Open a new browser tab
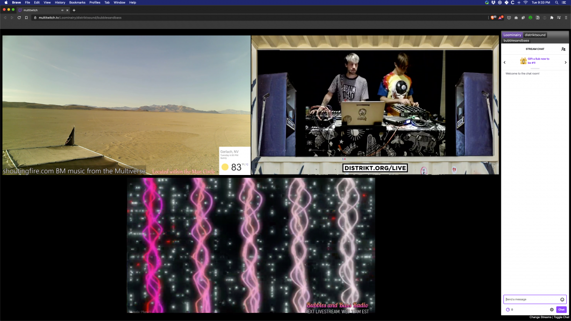The height and width of the screenshot is (321, 571). (74, 10)
